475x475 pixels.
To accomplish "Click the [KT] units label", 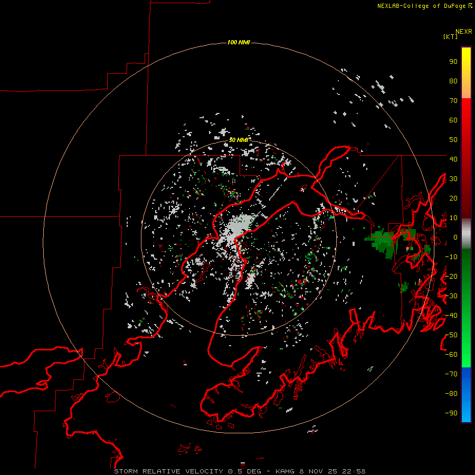I will tap(450, 36).
